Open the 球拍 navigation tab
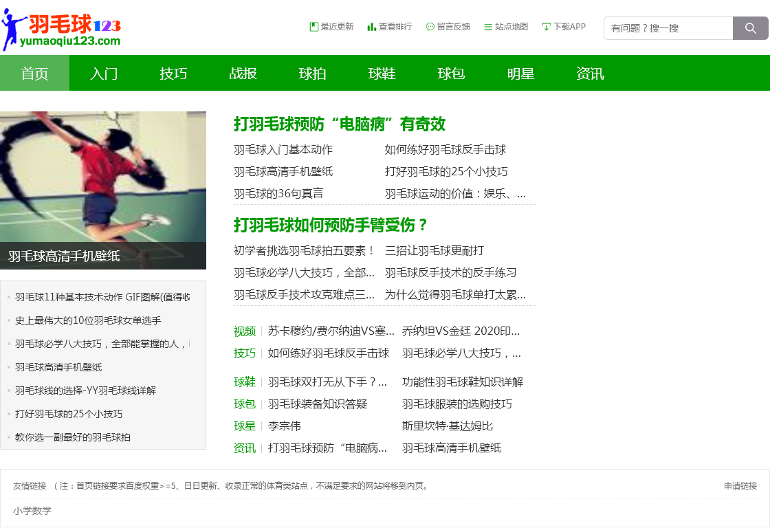Viewport: 770px width, 528px height. tap(312, 73)
